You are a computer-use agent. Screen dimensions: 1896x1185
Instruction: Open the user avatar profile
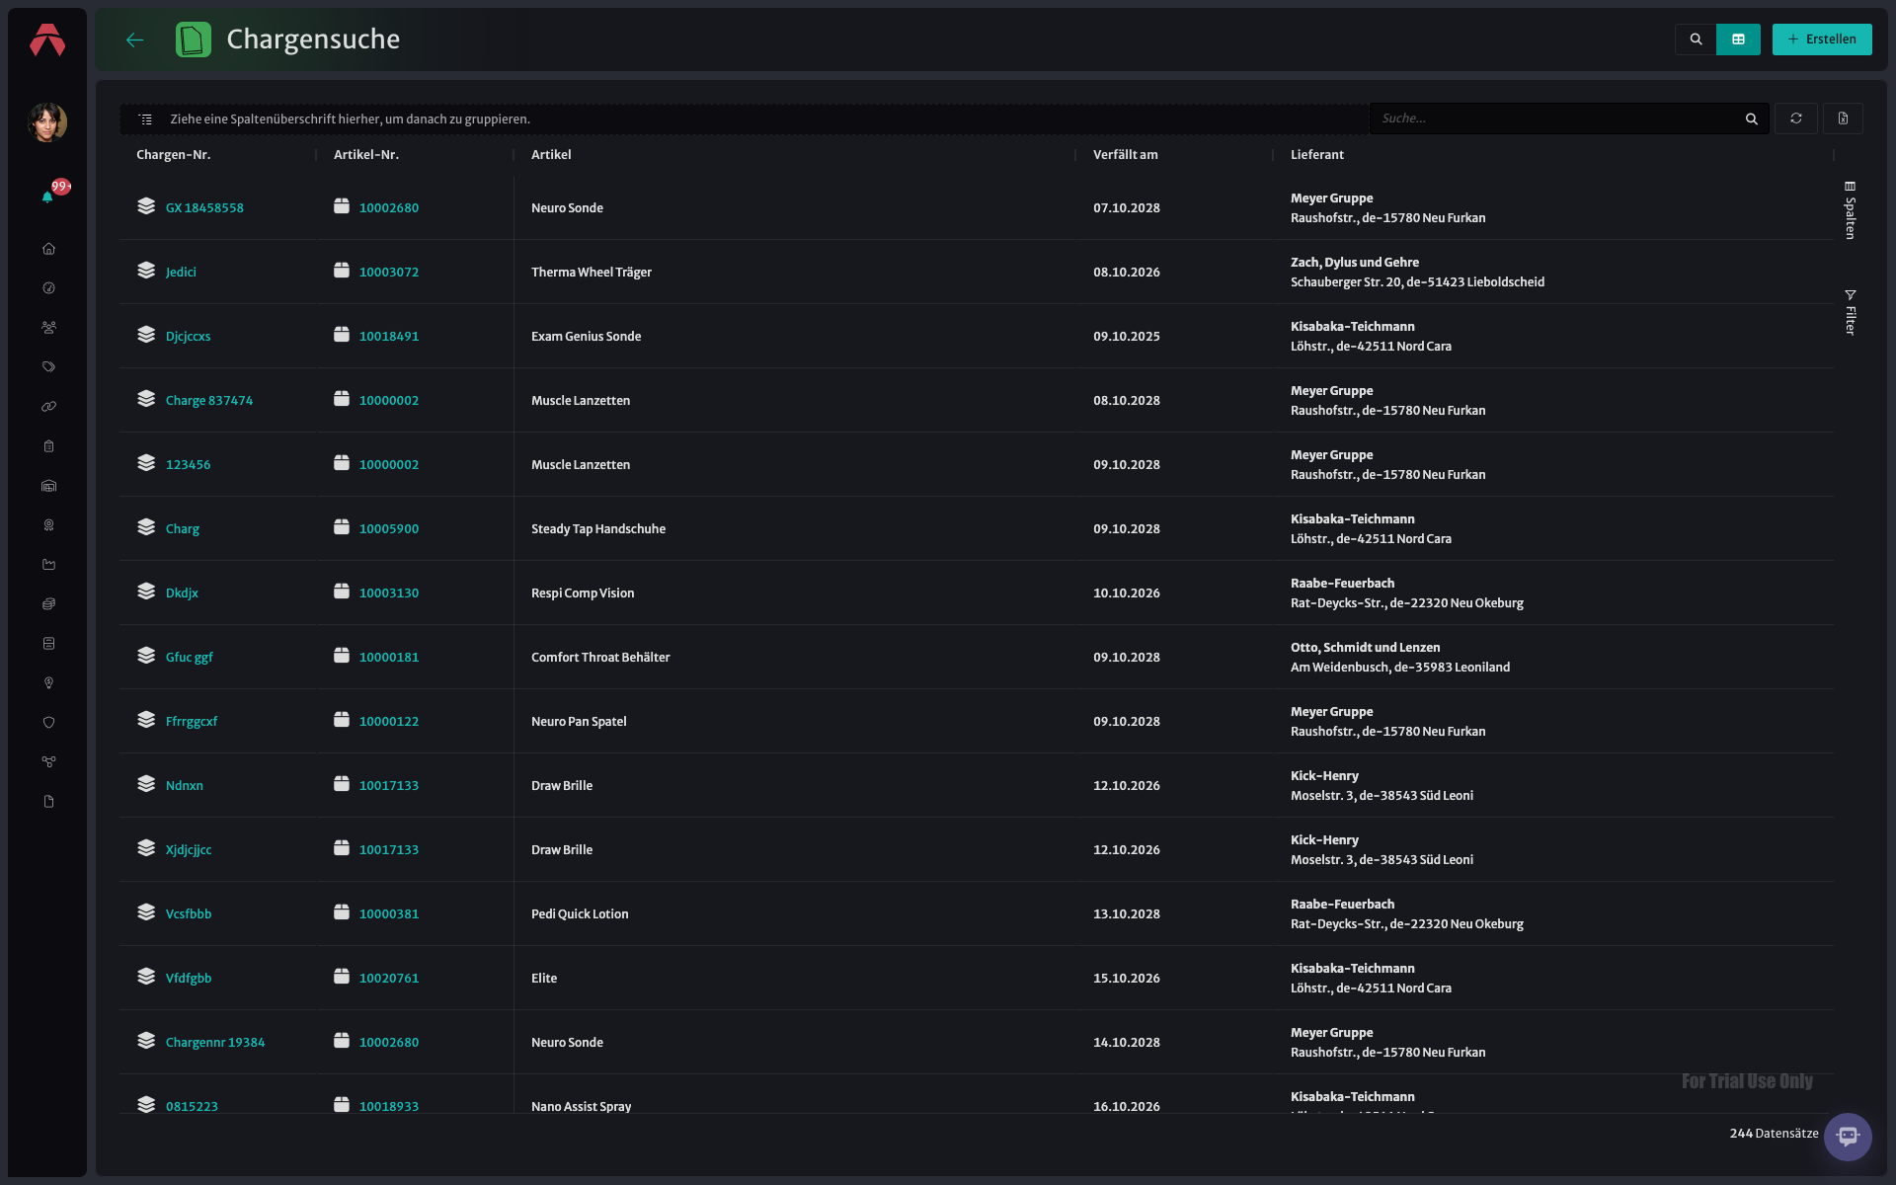(x=47, y=122)
